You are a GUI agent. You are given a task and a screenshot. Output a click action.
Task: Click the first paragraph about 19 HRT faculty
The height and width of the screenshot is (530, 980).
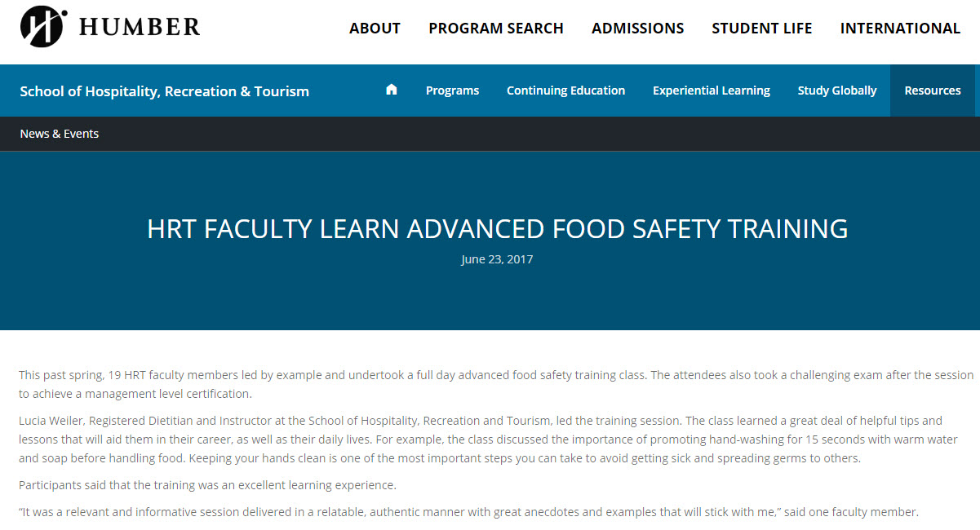(496, 384)
